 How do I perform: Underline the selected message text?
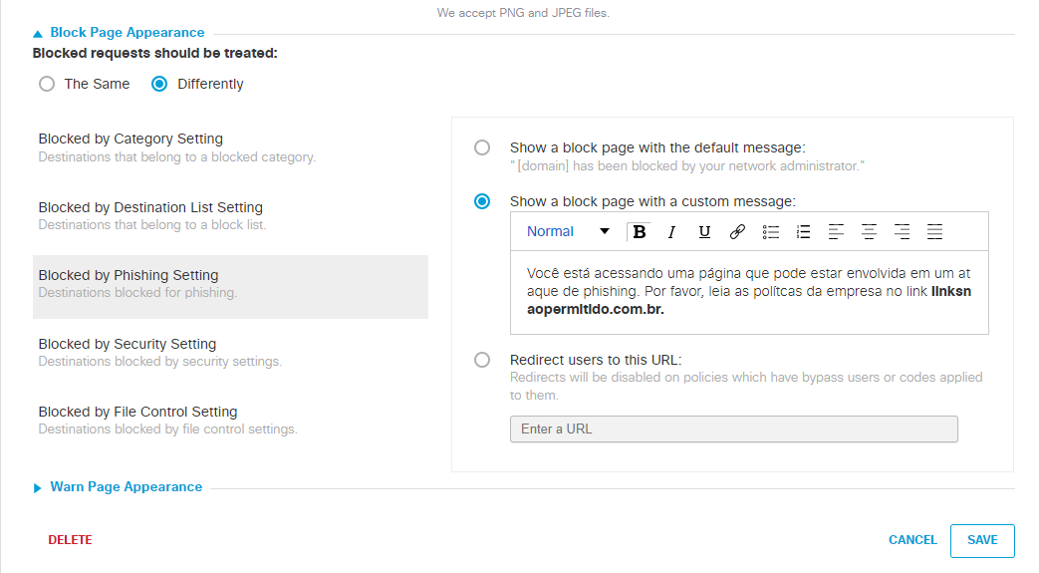tap(704, 232)
